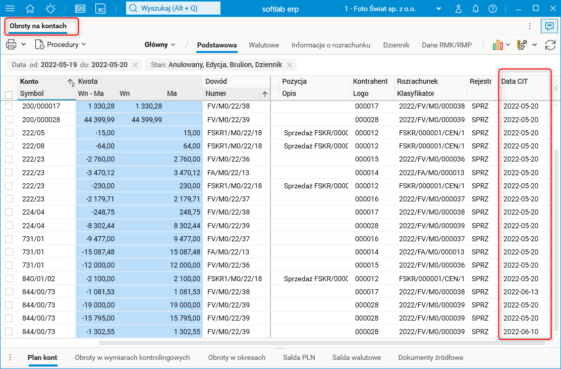Select checkbox for account 840/01/02 row
Image resolution: width=561 pixels, height=369 pixels.
9,278
